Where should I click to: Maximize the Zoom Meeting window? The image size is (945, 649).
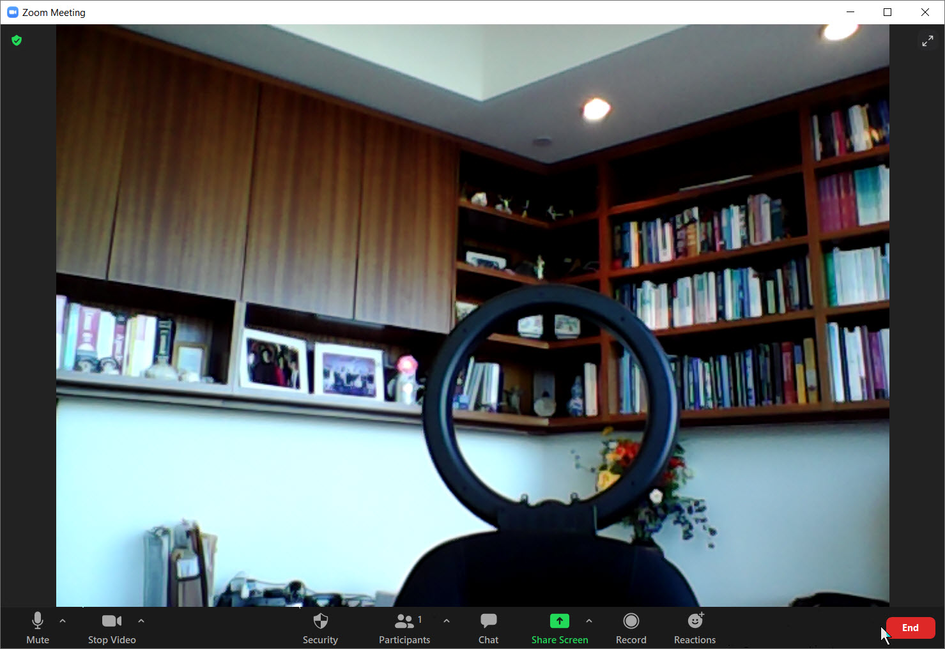click(887, 12)
